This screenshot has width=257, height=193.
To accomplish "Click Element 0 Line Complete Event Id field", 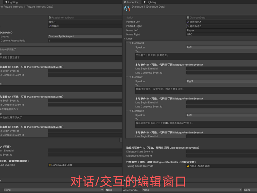I will click(222, 73).
